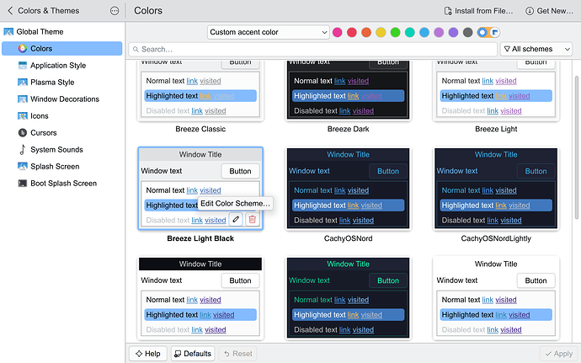
Task: Select Colors in the sidebar
Action: 61,49
